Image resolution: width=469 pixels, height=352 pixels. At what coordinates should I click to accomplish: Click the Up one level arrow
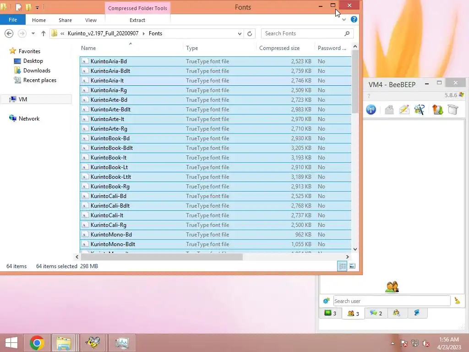[44, 33]
